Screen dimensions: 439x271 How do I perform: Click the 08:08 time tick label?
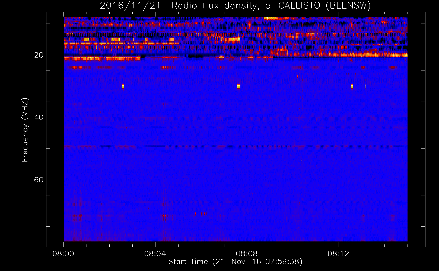tap(247, 254)
